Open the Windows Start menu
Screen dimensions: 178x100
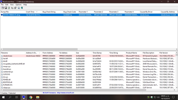click(x=3, y=97)
